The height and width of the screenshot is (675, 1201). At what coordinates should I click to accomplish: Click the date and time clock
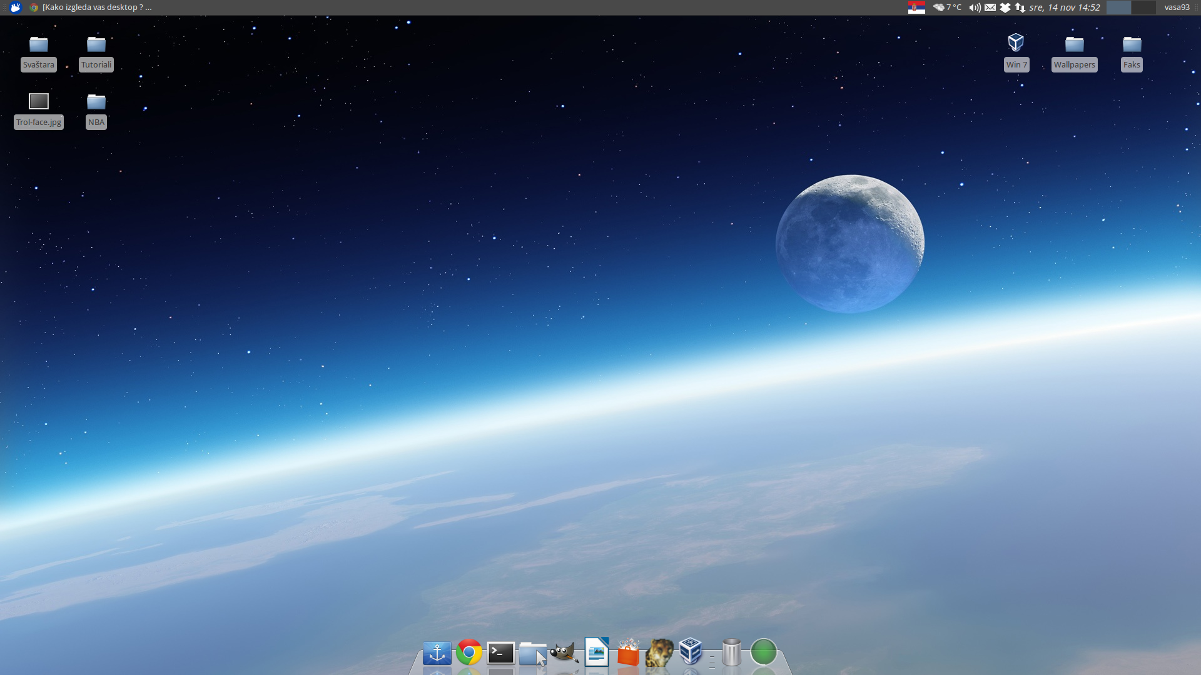pyautogui.click(x=1064, y=7)
